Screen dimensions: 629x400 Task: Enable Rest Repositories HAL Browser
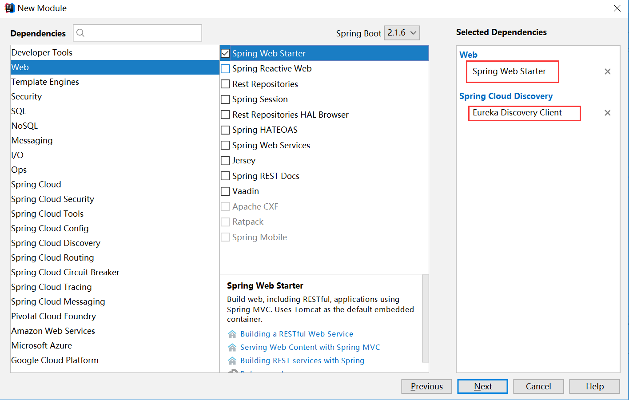point(225,115)
